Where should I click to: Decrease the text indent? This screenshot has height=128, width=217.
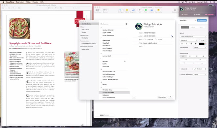tap(186, 60)
